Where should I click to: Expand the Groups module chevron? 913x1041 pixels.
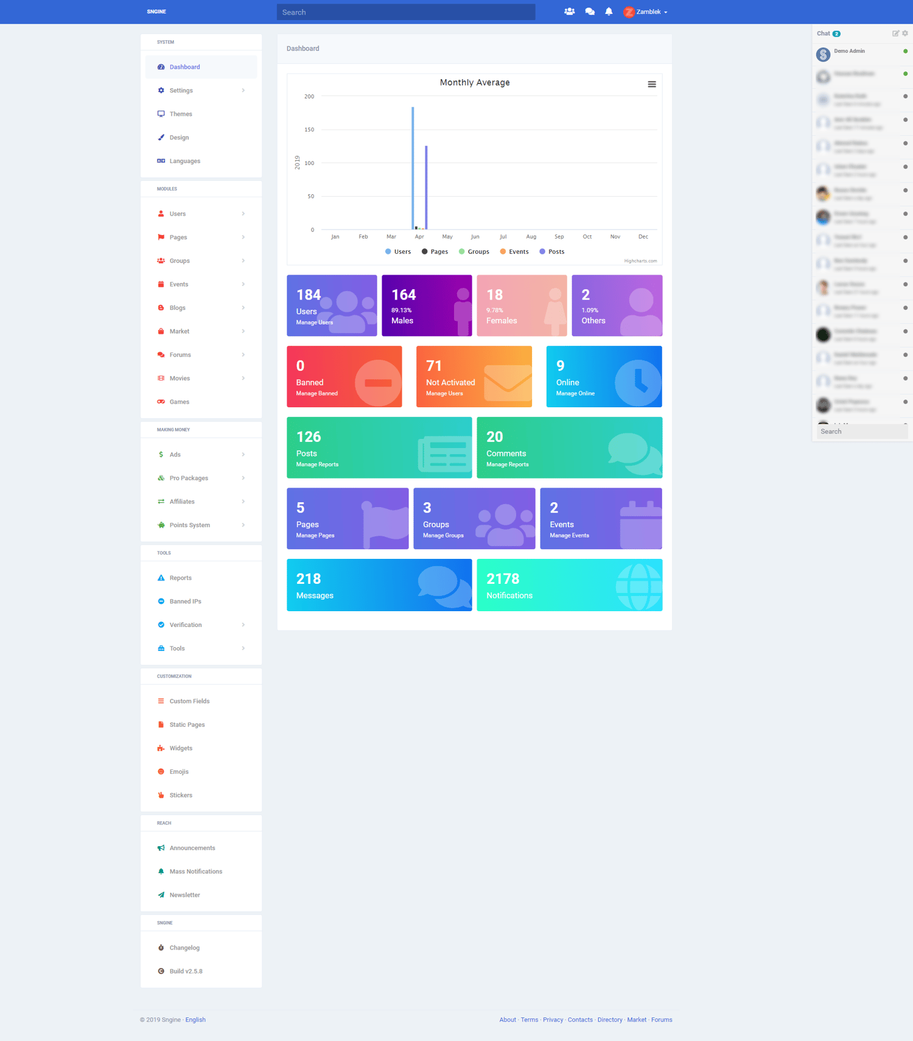[243, 261]
